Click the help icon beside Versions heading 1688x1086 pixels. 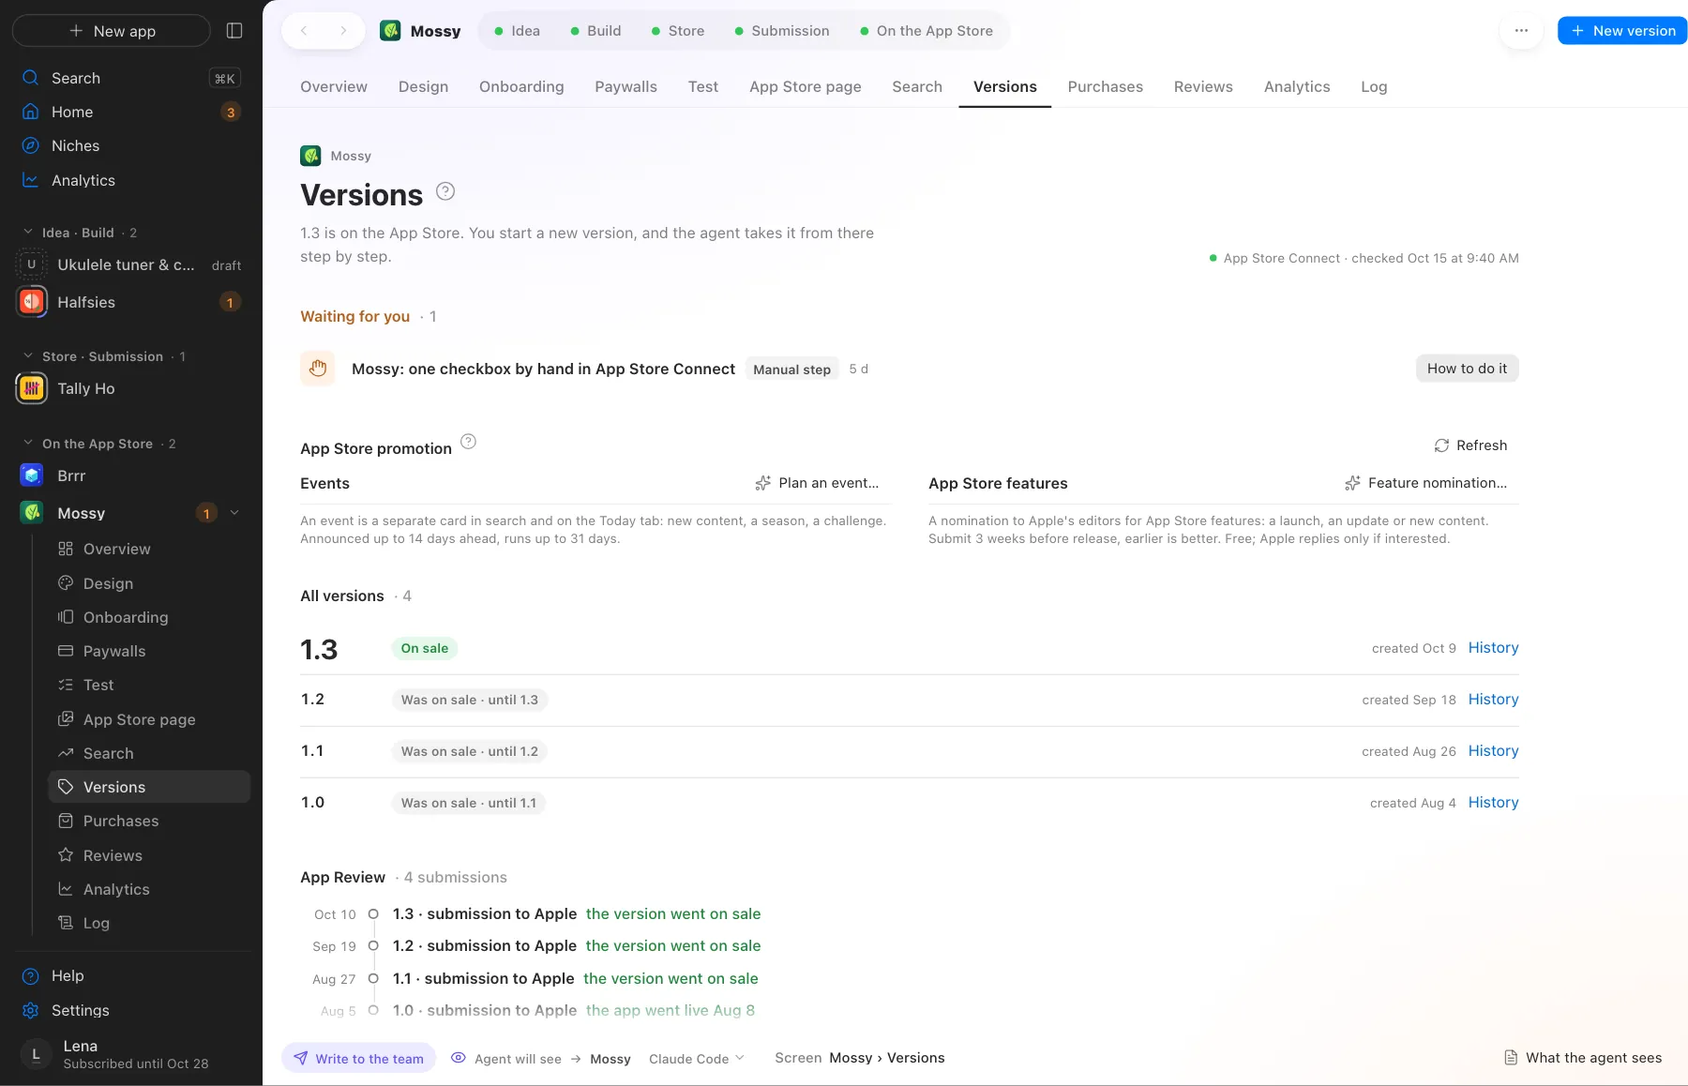coord(445,191)
